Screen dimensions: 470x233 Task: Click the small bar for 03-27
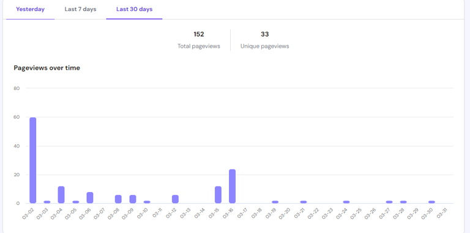coord(389,202)
